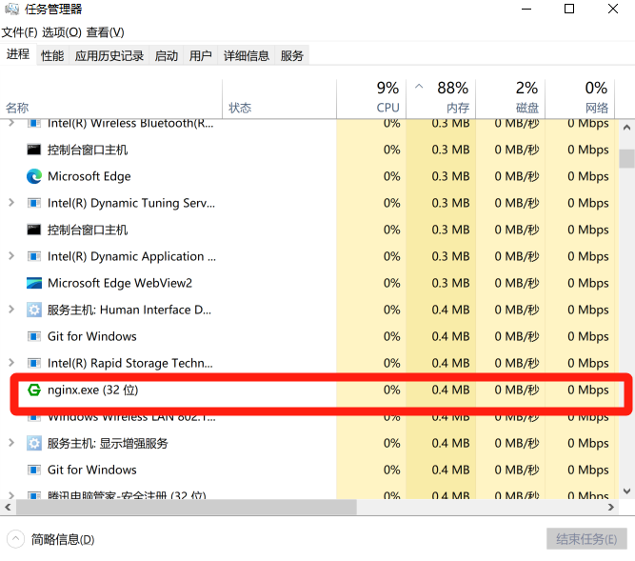This screenshot has height=561, width=635.
Task: Select the Intel(R) Rapid Storage Techn... row text
Action: click(x=130, y=363)
